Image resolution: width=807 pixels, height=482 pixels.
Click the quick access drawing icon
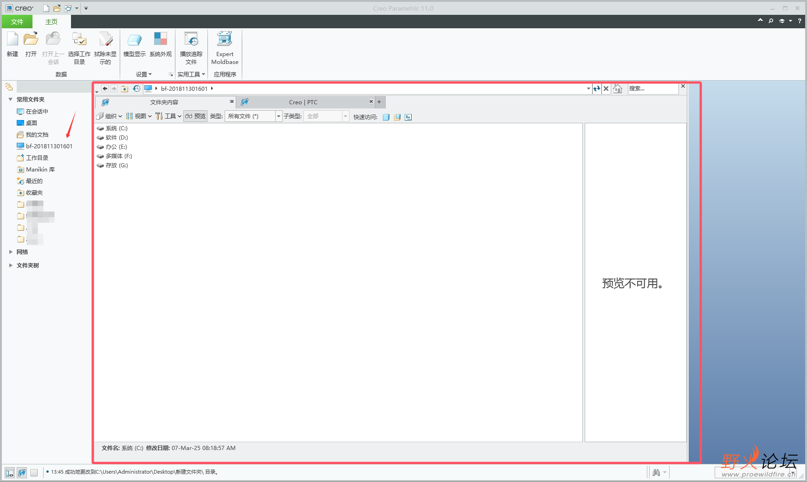coord(408,117)
